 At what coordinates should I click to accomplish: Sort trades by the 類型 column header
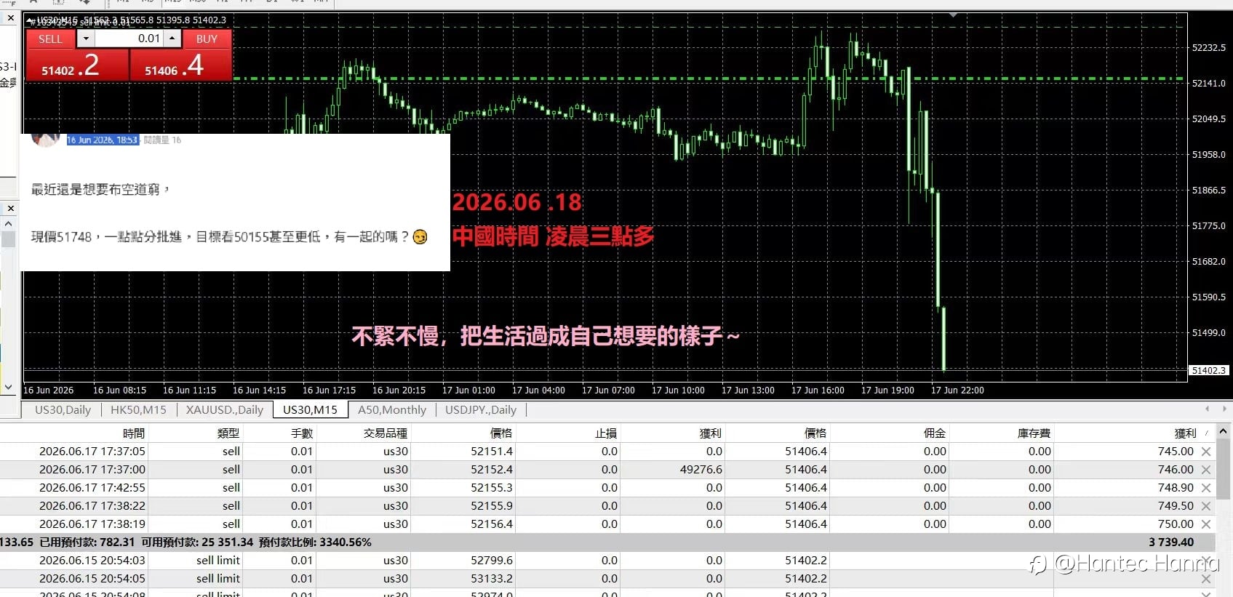point(228,433)
